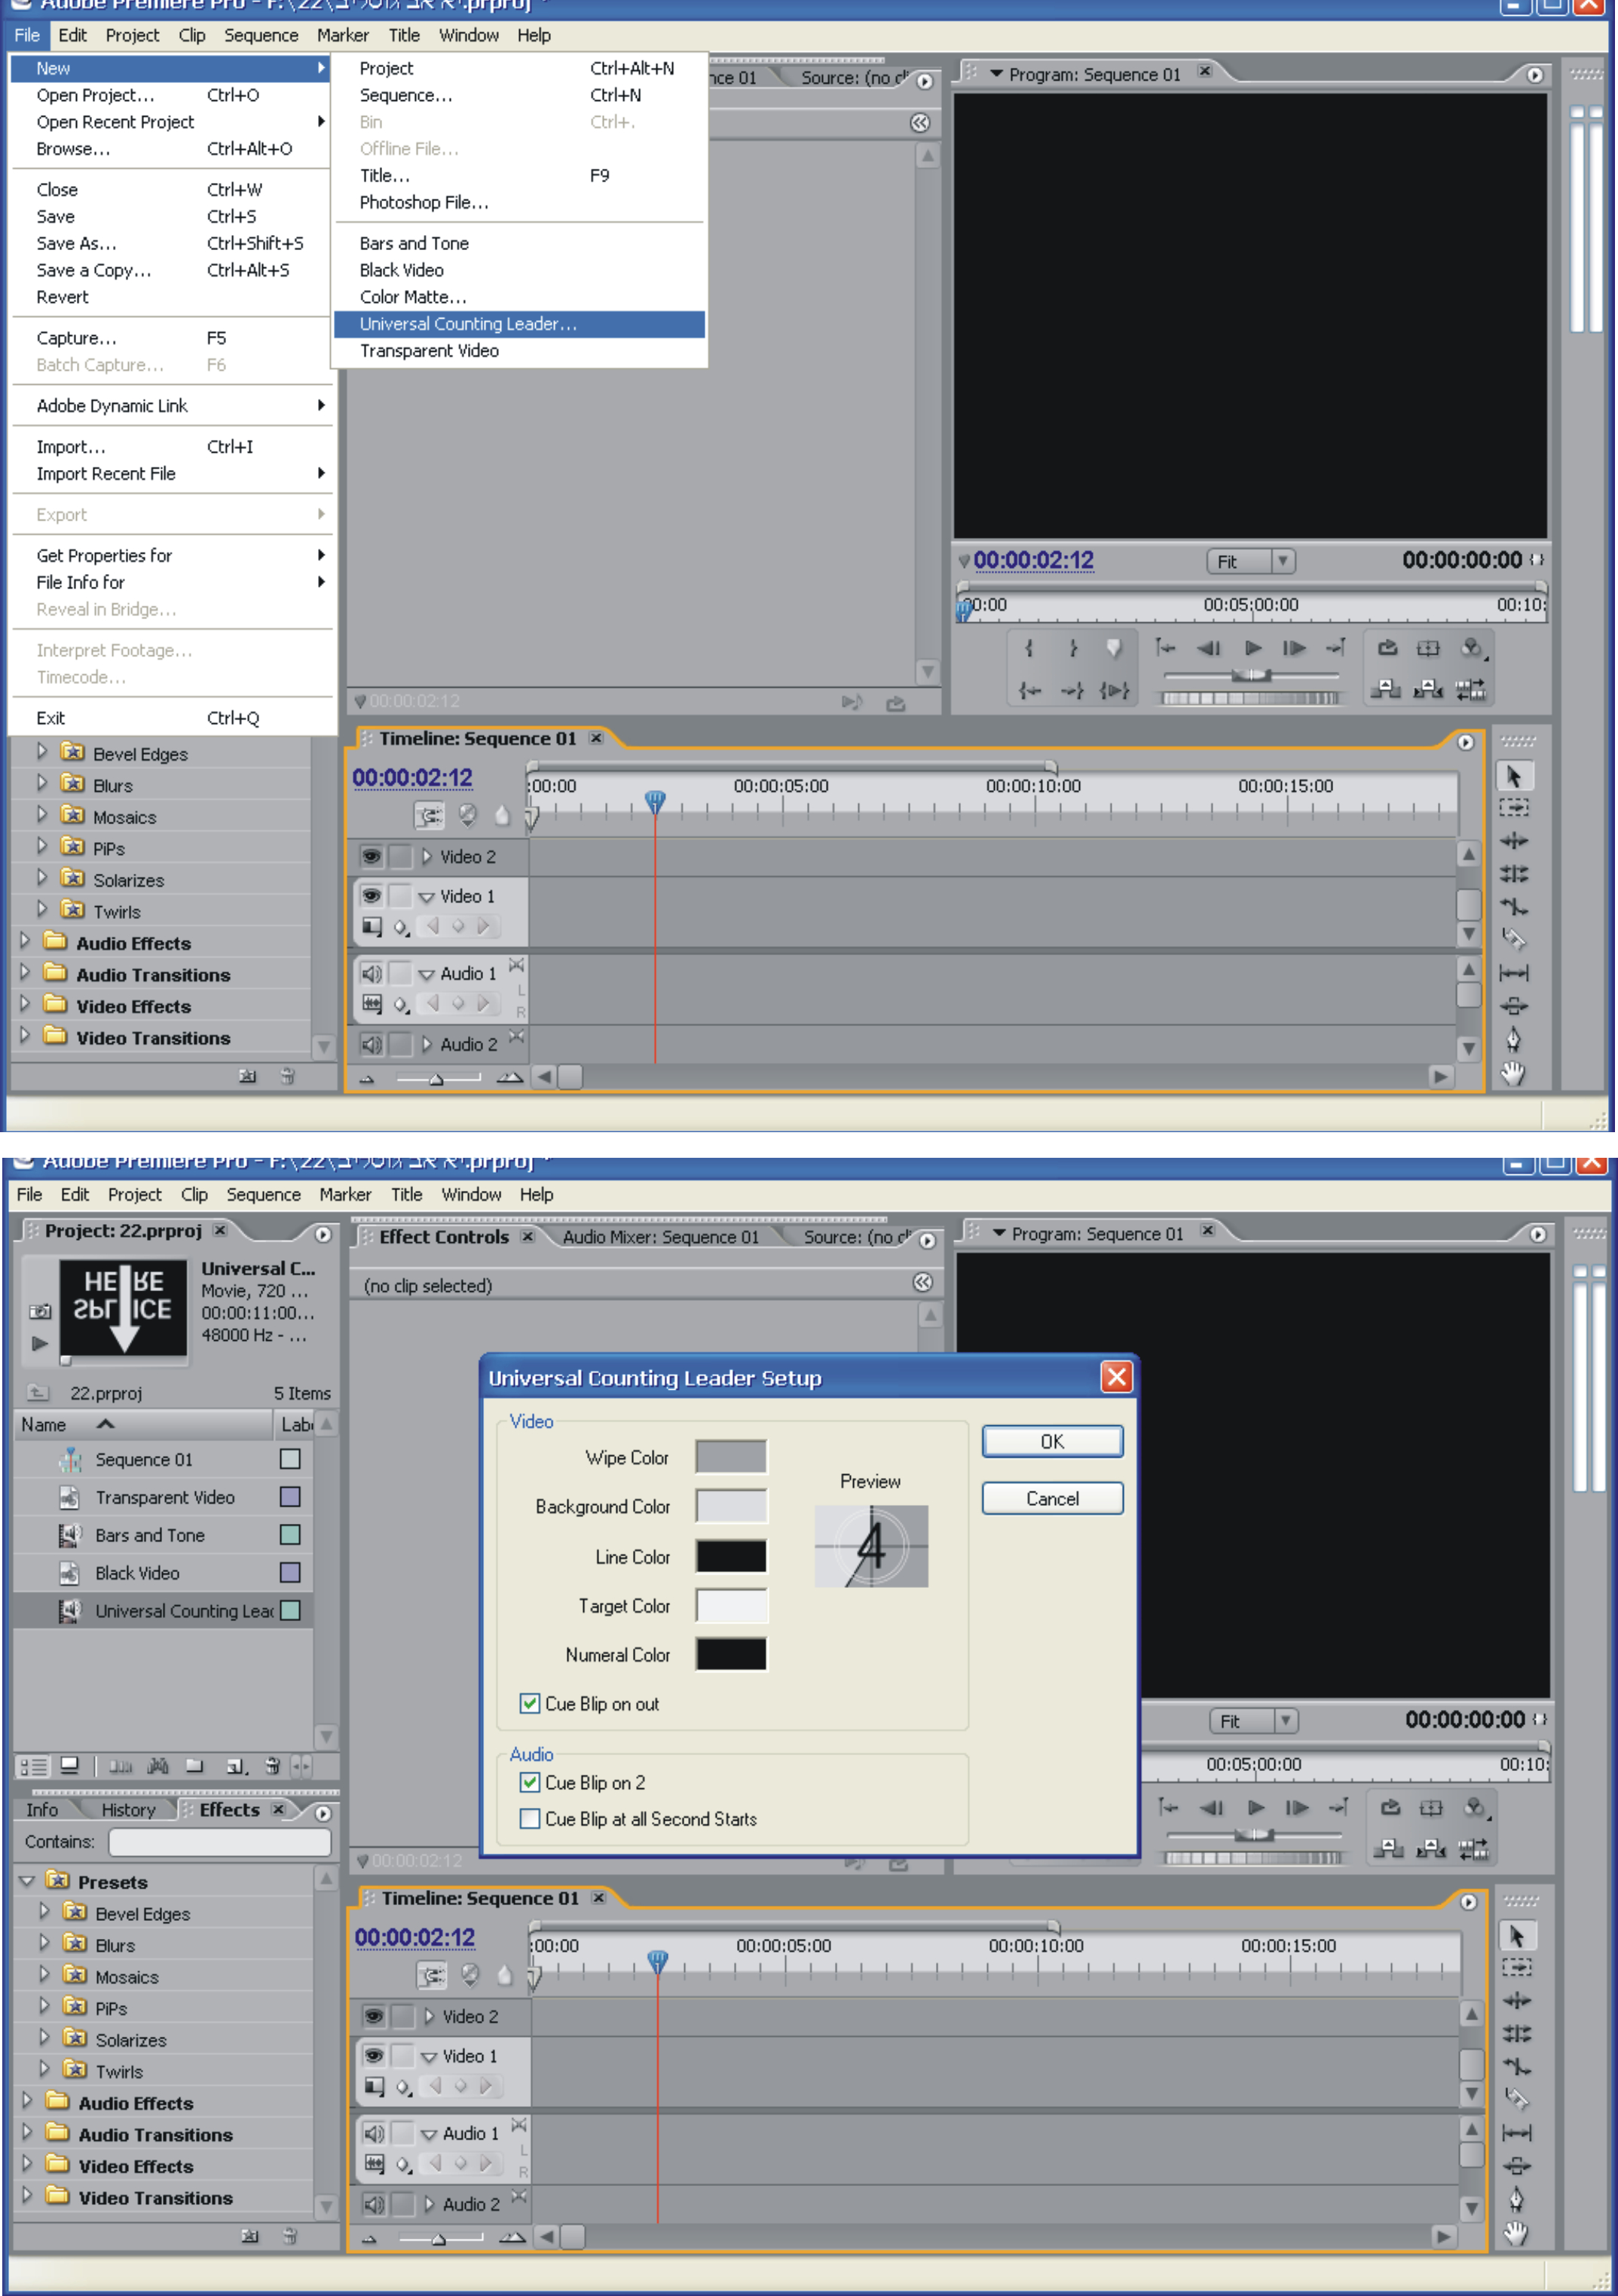The height and width of the screenshot is (2296, 1618).
Task: Uncheck Cue Blip on out checkbox
Action: pyautogui.click(x=531, y=1703)
